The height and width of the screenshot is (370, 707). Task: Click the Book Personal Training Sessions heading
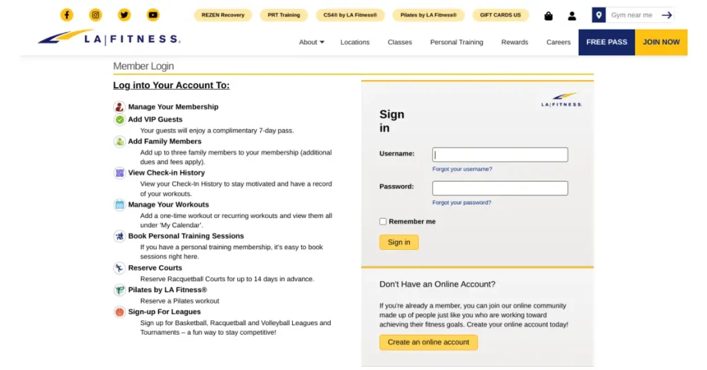point(186,236)
